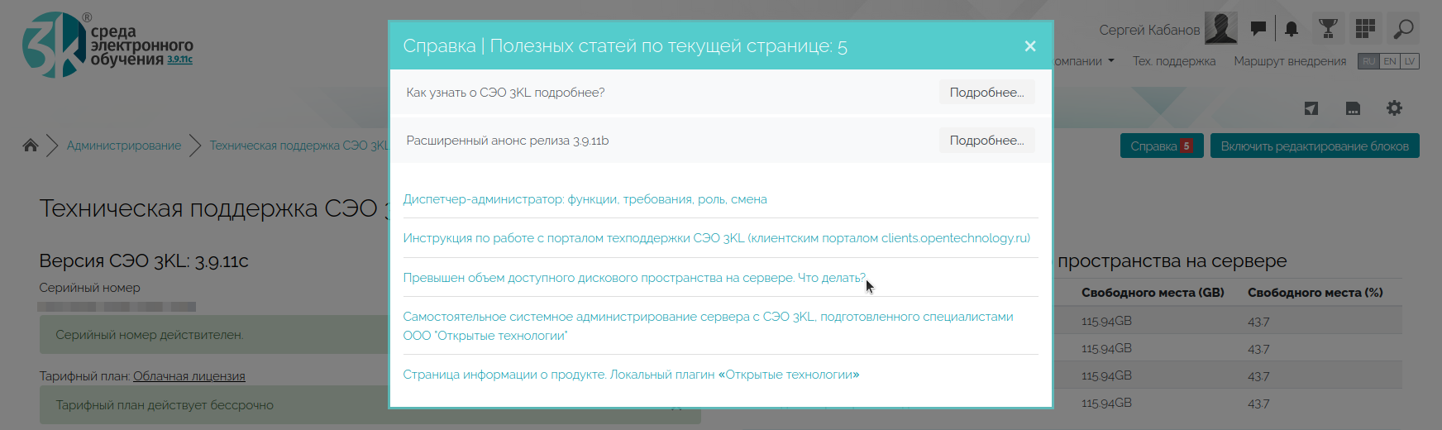Click the settings gear icon
This screenshot has width=1442, height=430.
pyautogui.click(x=1394, y=108)
